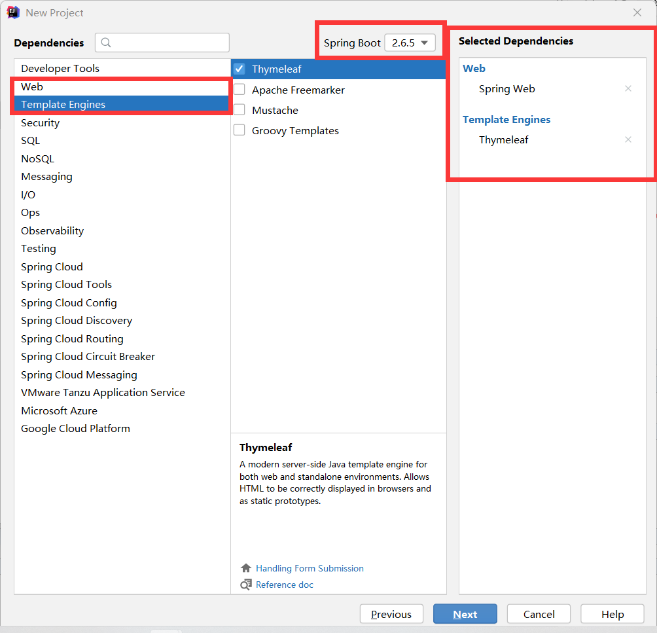The height and width of the screenshot is (633, 657).
Task: Click the reference doc icon
Action: [246, 585]
